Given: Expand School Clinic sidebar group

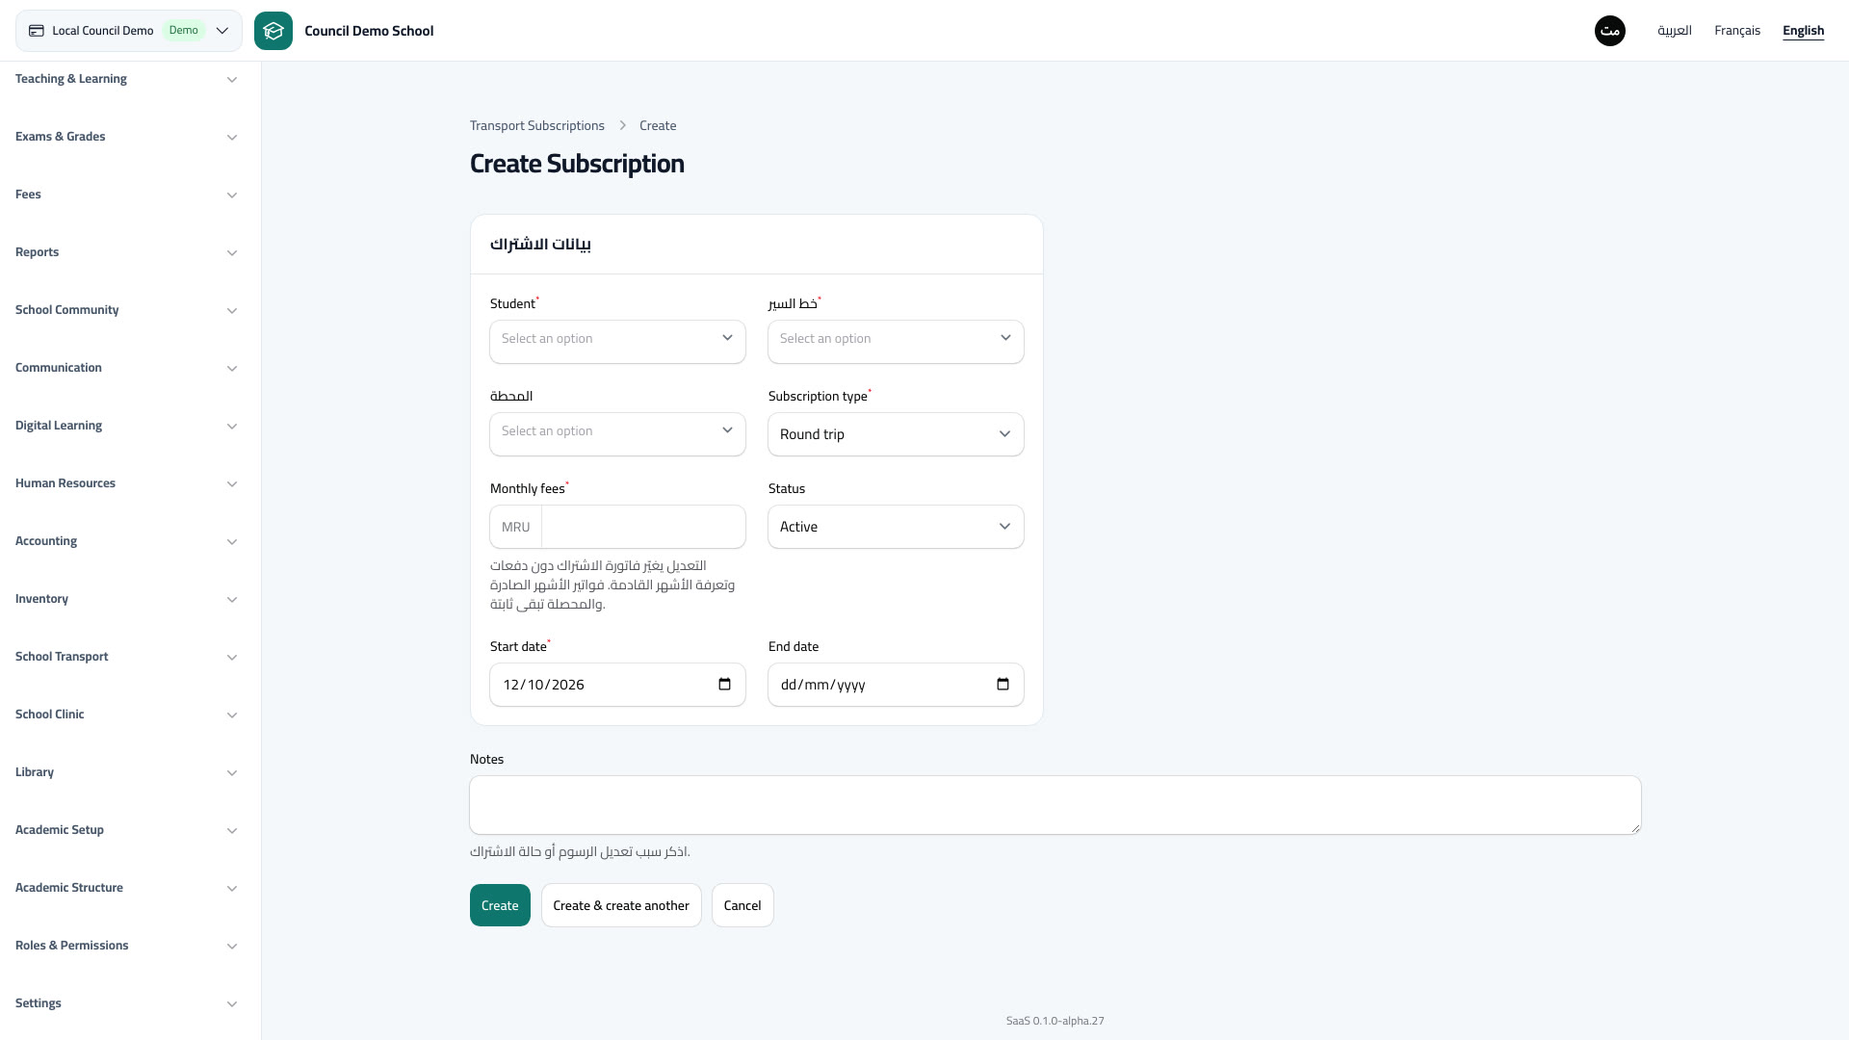Looking at the screenshot, I should coord(126,715).
